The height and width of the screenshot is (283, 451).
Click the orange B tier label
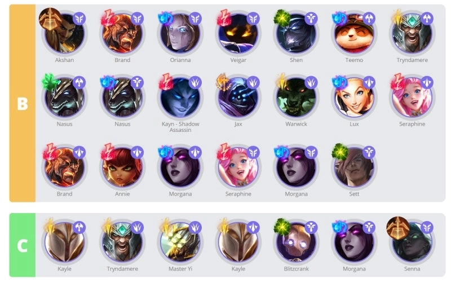click(23, 103)
